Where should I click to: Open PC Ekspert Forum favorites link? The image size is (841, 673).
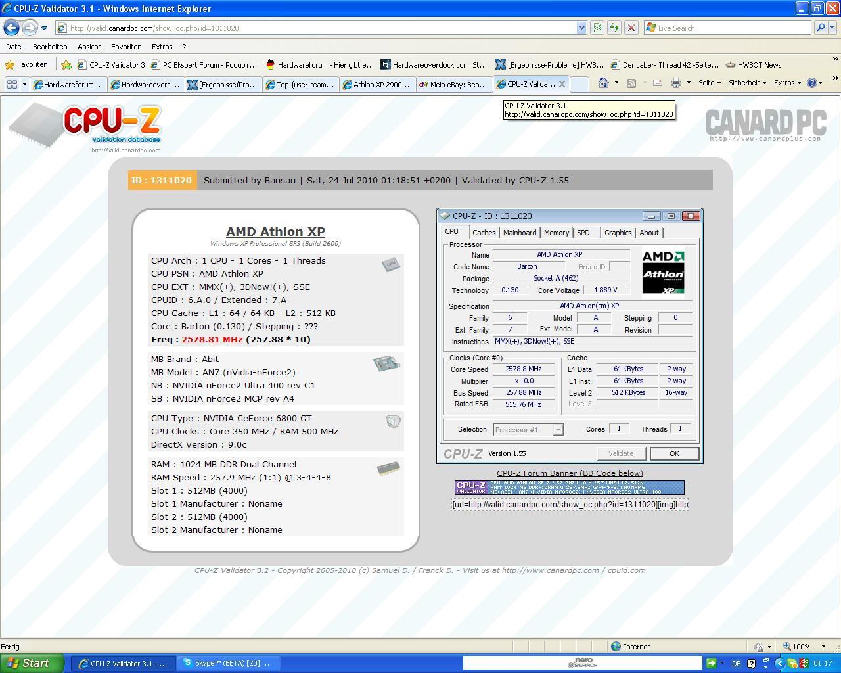point(204,65)
